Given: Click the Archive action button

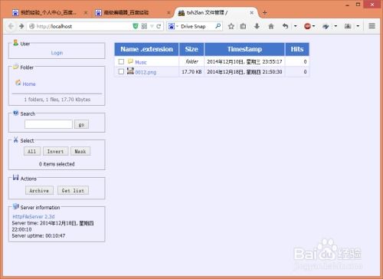Looking at the screenshot, I should (39, 190).
